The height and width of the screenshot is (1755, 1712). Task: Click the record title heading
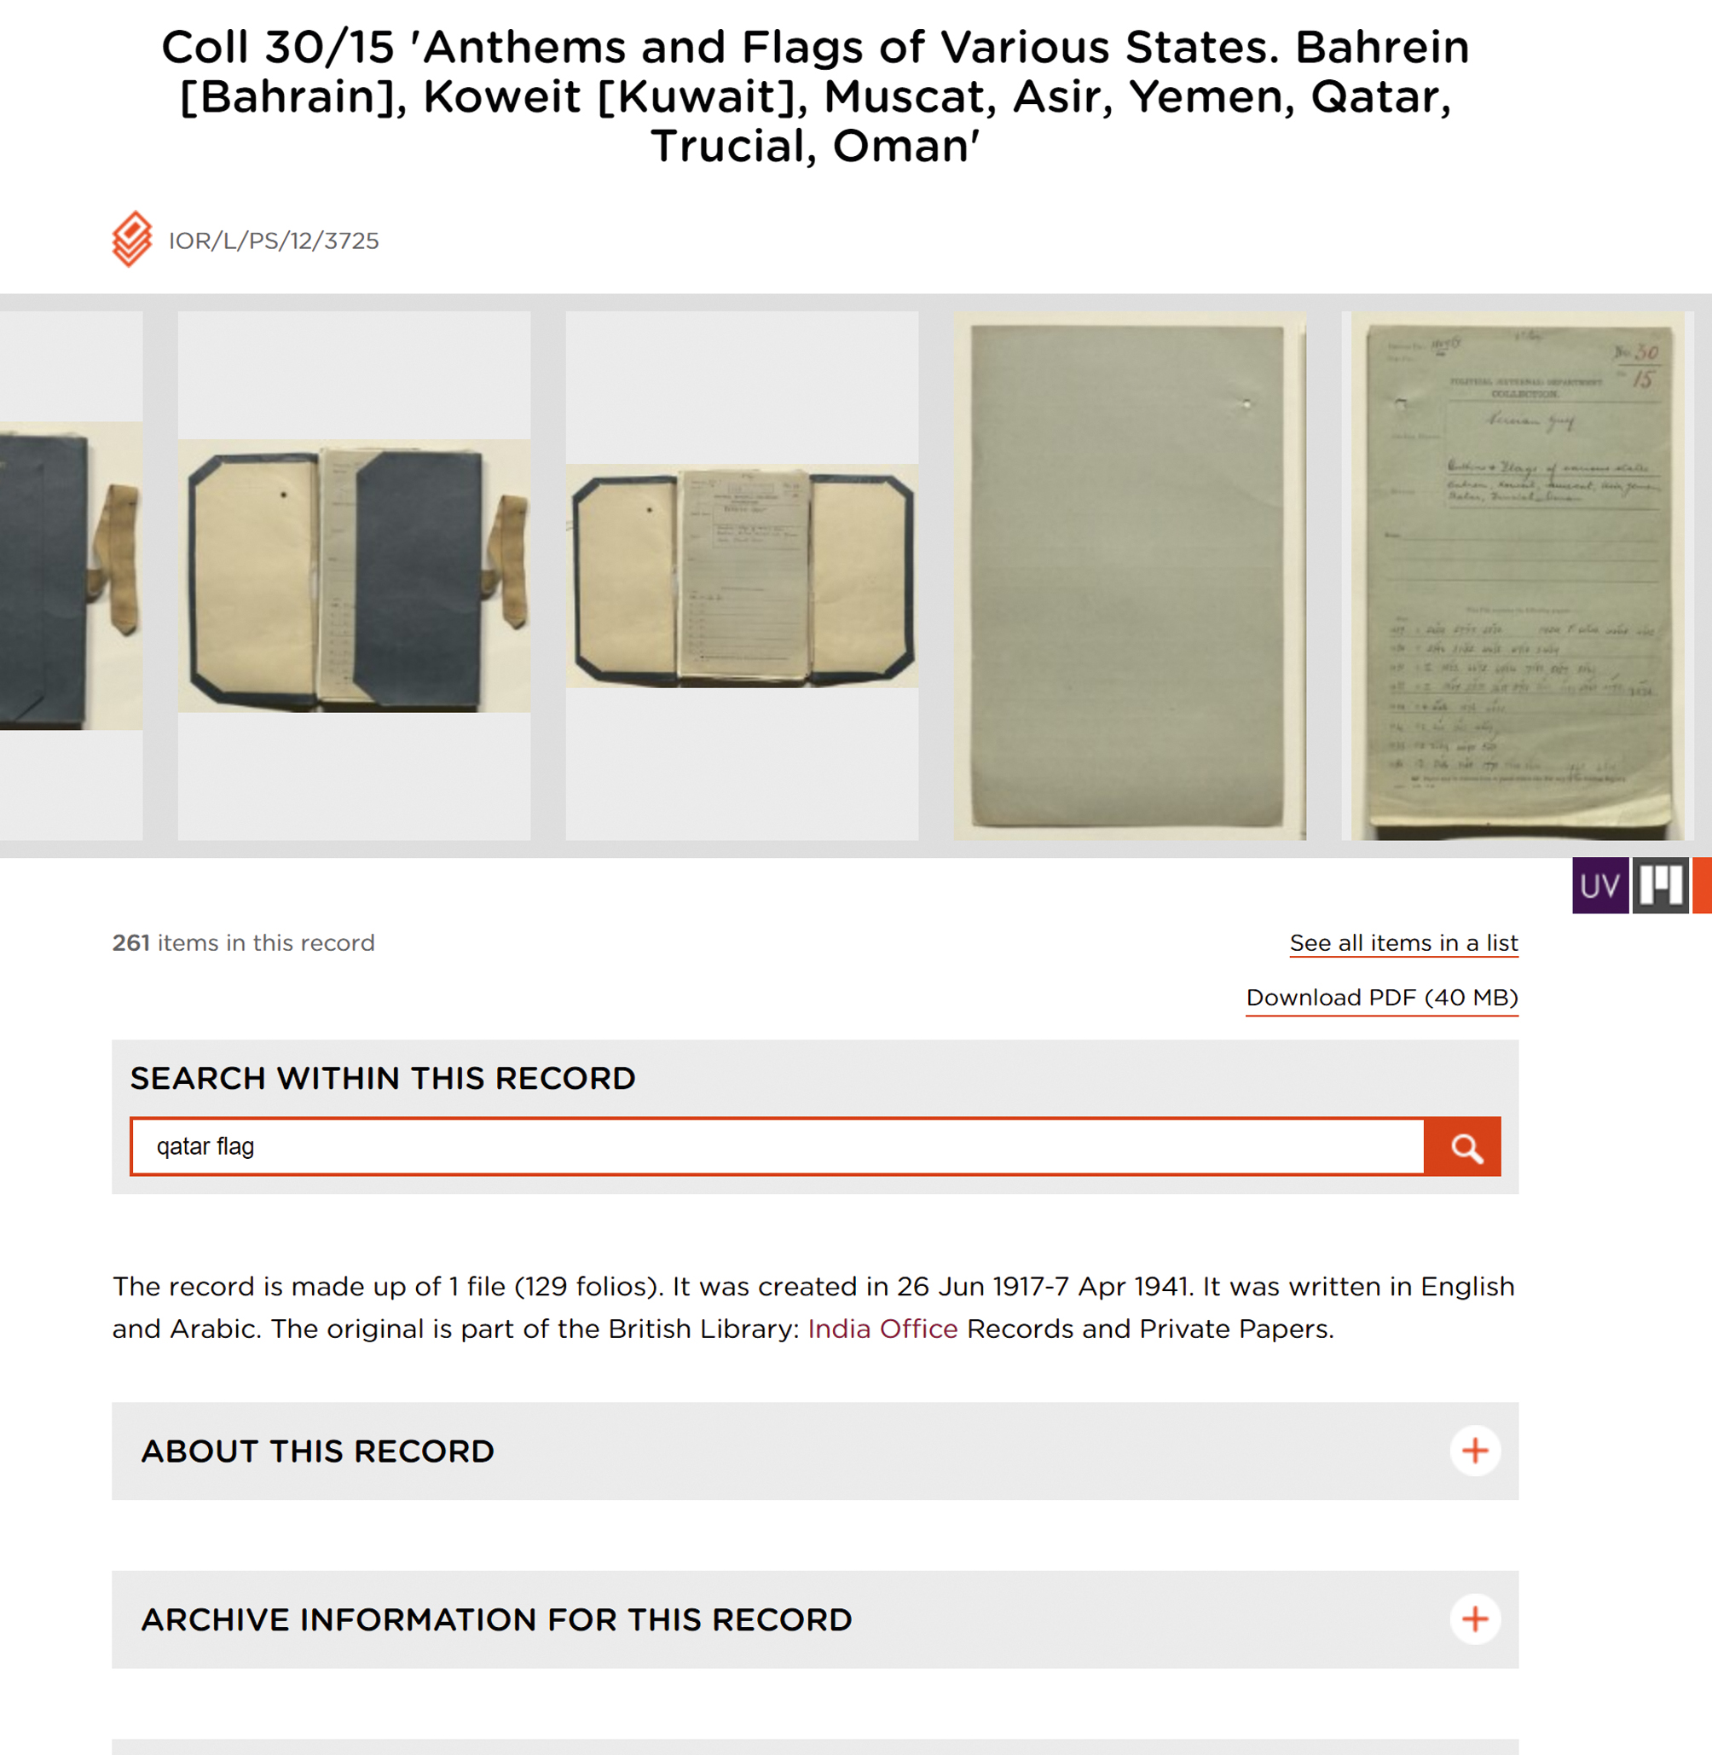click(814, 96)
